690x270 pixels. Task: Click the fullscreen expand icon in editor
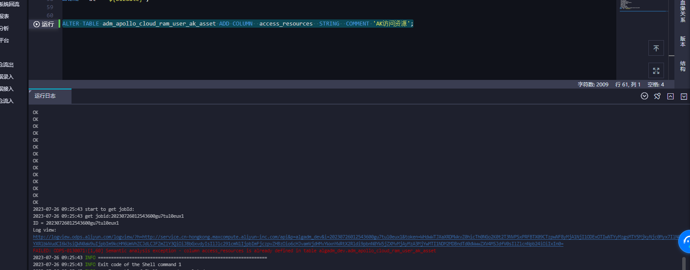[656, 70]
